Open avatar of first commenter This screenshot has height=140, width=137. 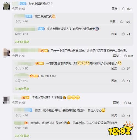click(7, 6)
